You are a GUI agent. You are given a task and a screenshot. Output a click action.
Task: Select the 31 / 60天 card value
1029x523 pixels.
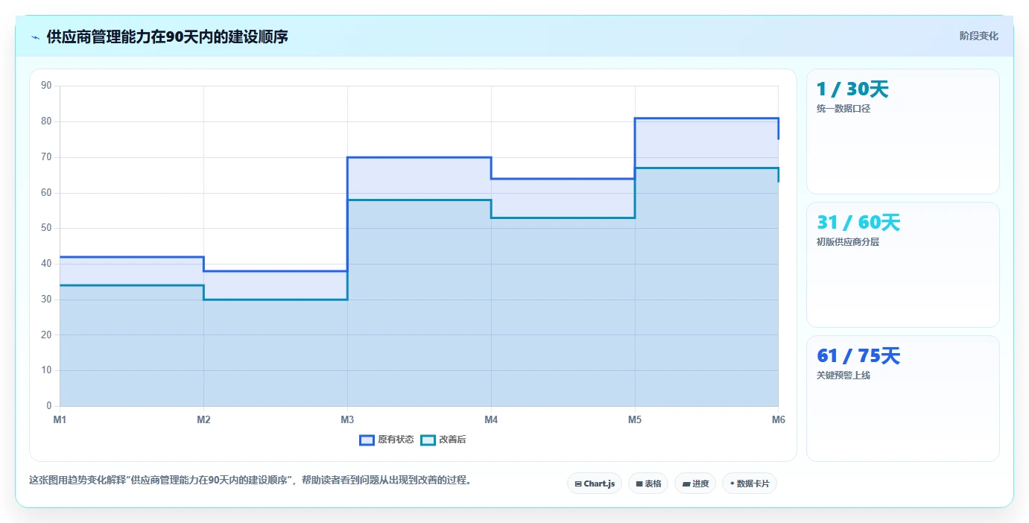858,223
